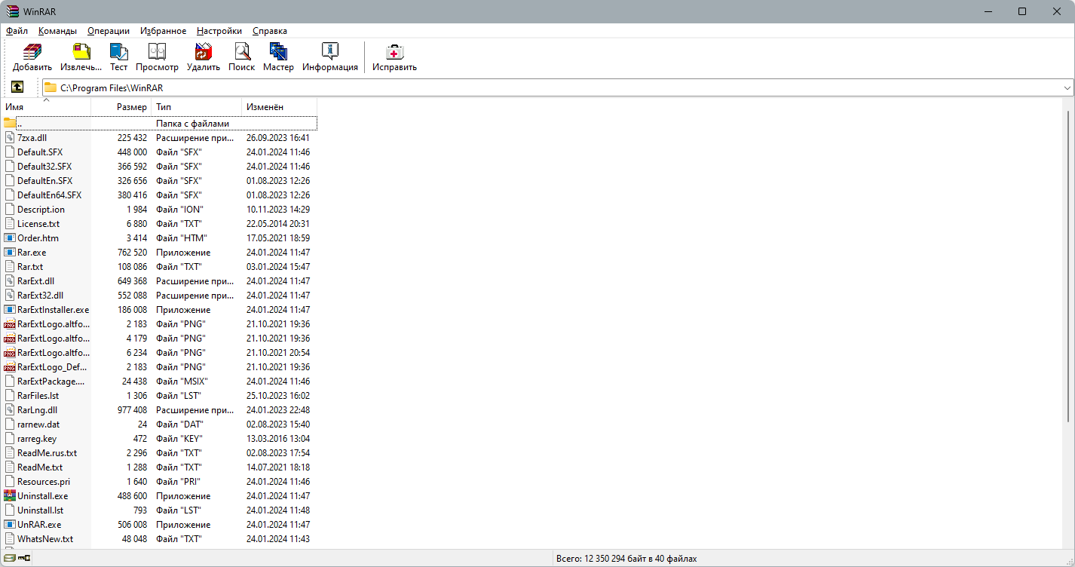This screenshot has width=1075, height=567.
Task: Click the WinRAR icon beside Uninstall.exe
Action: 10,496
